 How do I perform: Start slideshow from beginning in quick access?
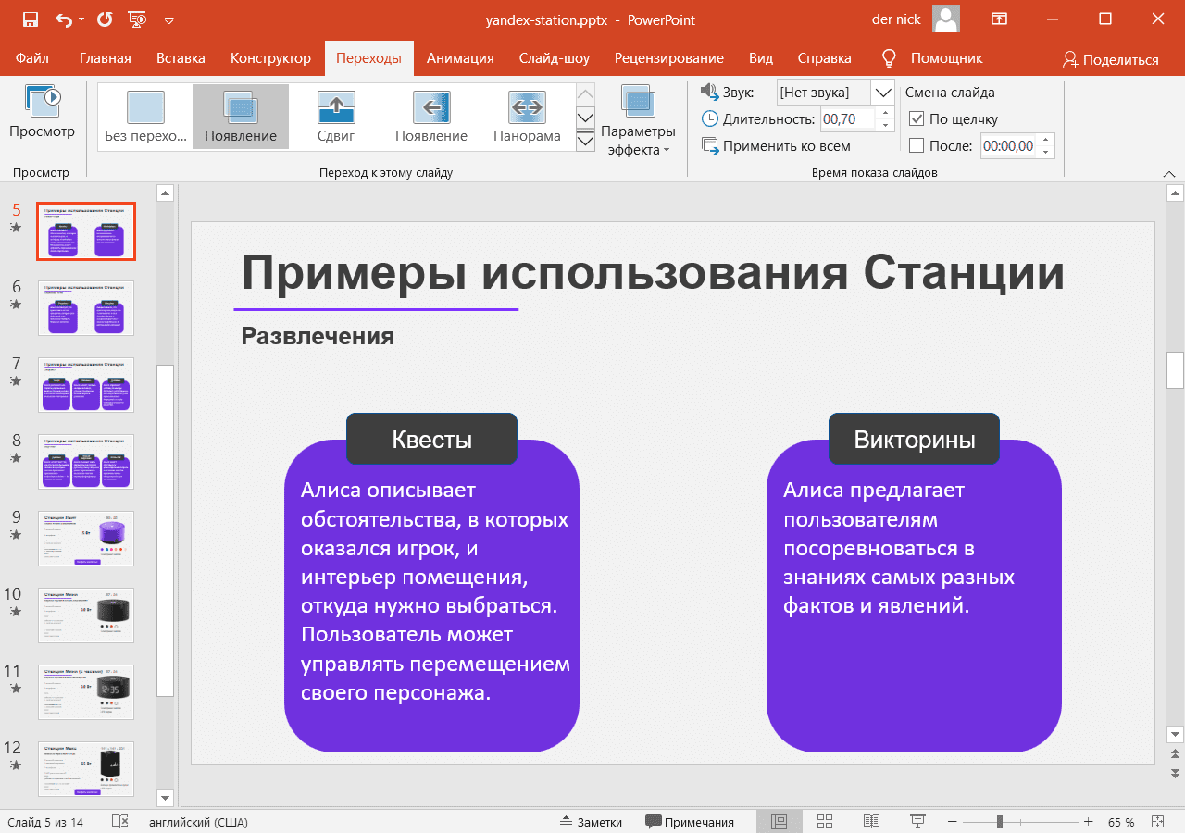136,19
